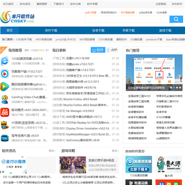Switch daily updates to the 软件 tab
This screenshot has height=185, width=185.
[98, 50]
